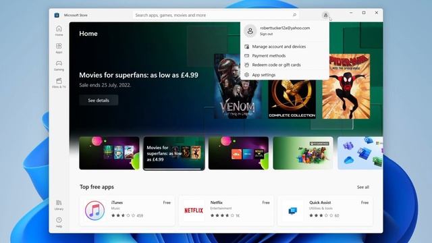Click the Top free apps heading
Image resolution: width=432 pixels, height=243 pixels.
click(x=97, y=187)
